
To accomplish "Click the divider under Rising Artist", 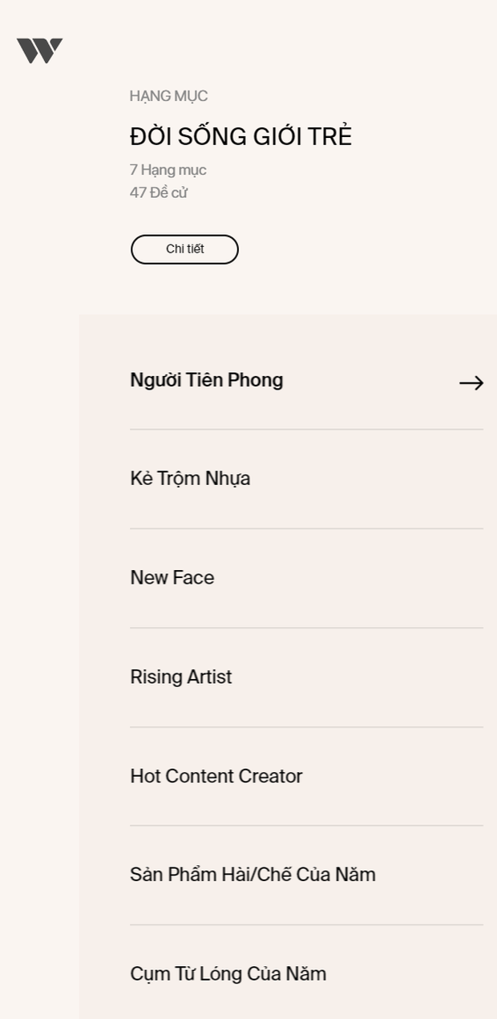I will [306, 727].
